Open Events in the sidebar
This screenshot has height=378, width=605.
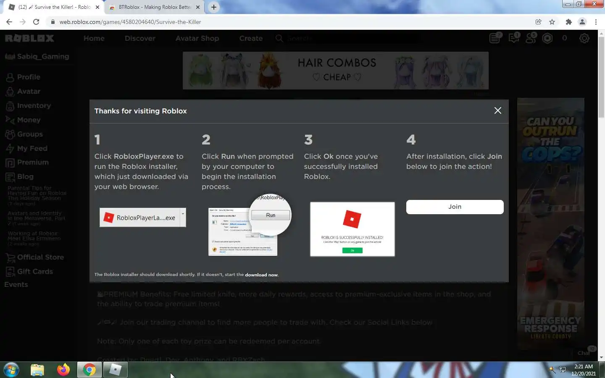coord(16,284)
